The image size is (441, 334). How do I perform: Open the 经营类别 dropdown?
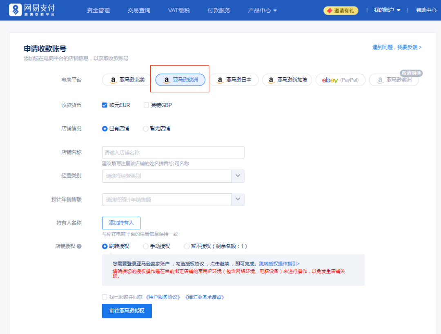[238, 176]
